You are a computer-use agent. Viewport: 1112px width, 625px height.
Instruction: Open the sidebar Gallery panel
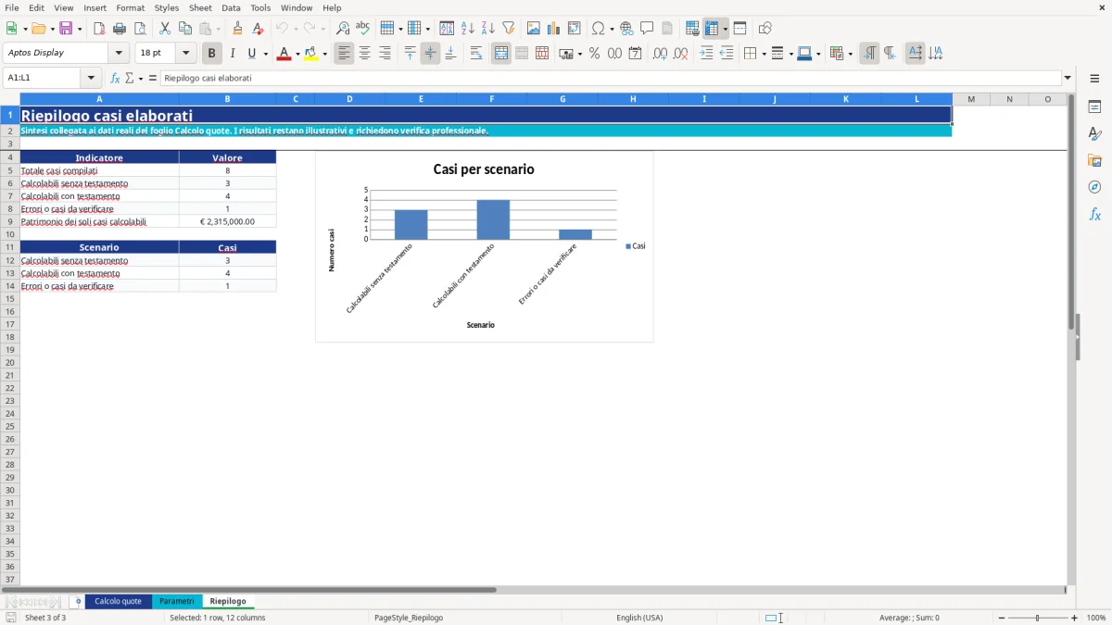click(x=1094, y=160)
